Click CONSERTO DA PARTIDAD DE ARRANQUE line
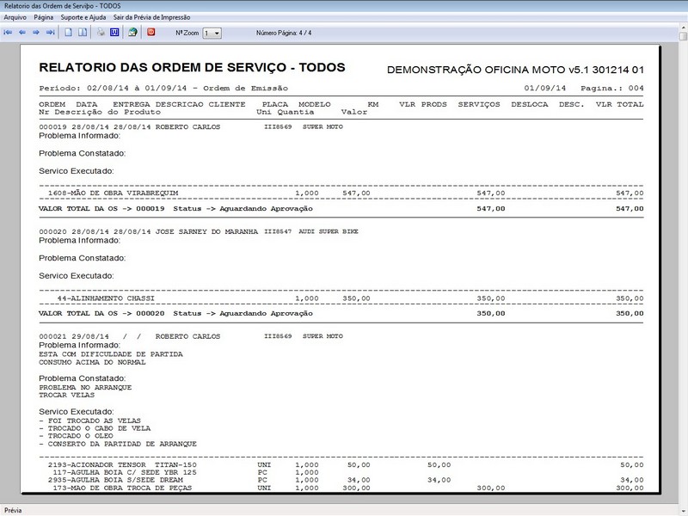This screenshot has height=516, width=688. coord(118,444)
